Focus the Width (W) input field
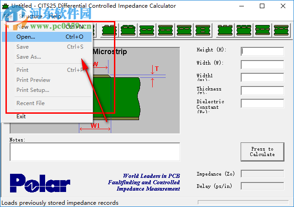 point(262,65)
